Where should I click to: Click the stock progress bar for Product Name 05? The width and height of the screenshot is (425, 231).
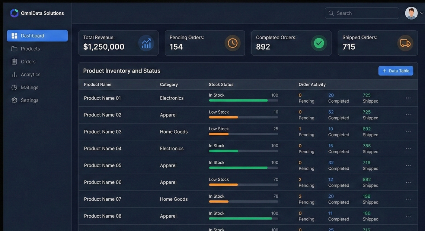[243, 168]
